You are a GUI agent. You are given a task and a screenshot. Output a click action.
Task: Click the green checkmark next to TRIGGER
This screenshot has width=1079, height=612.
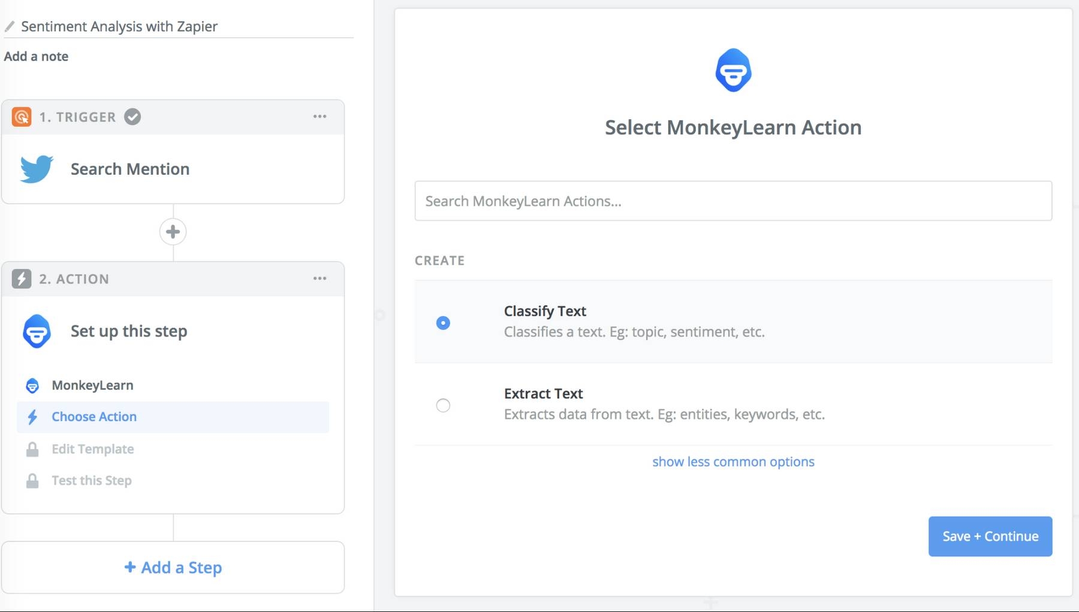tap(132, 117)
